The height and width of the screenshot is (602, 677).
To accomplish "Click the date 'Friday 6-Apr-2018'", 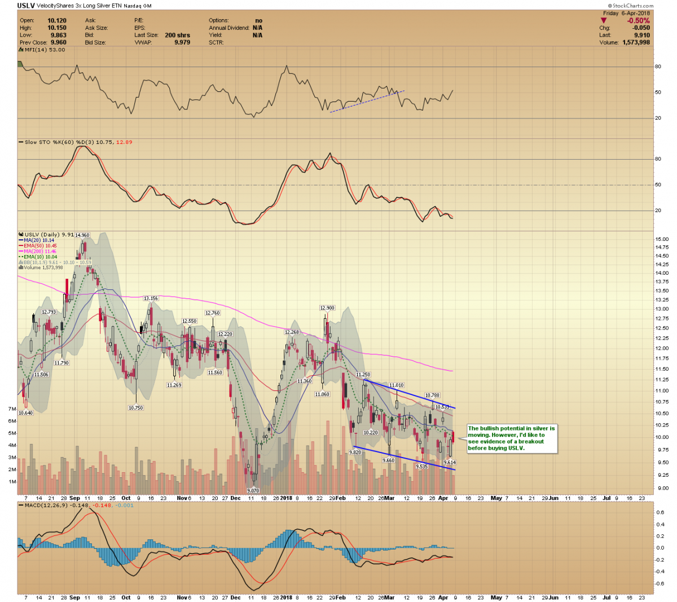I will coord(626,13).
